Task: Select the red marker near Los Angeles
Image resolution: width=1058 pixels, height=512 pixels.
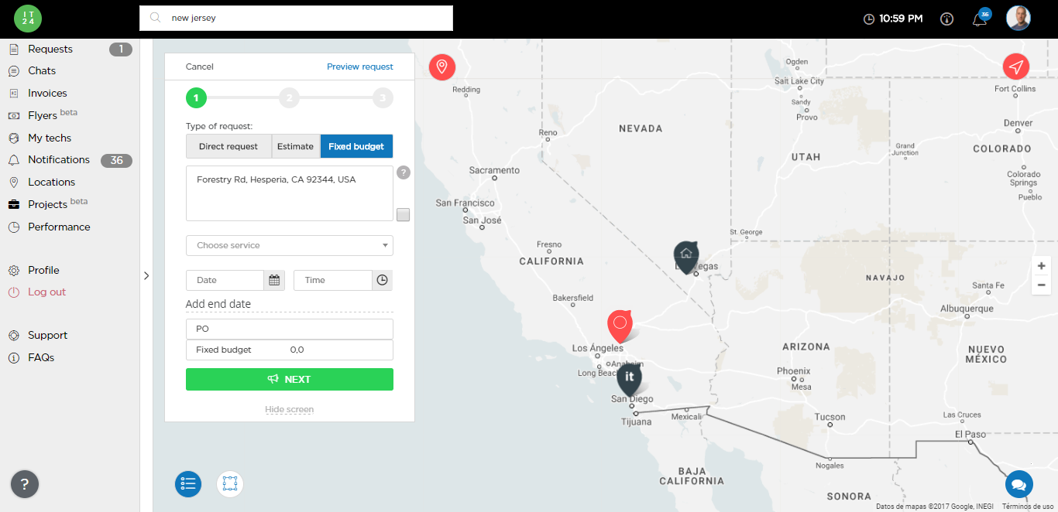Action: point(620,325)
